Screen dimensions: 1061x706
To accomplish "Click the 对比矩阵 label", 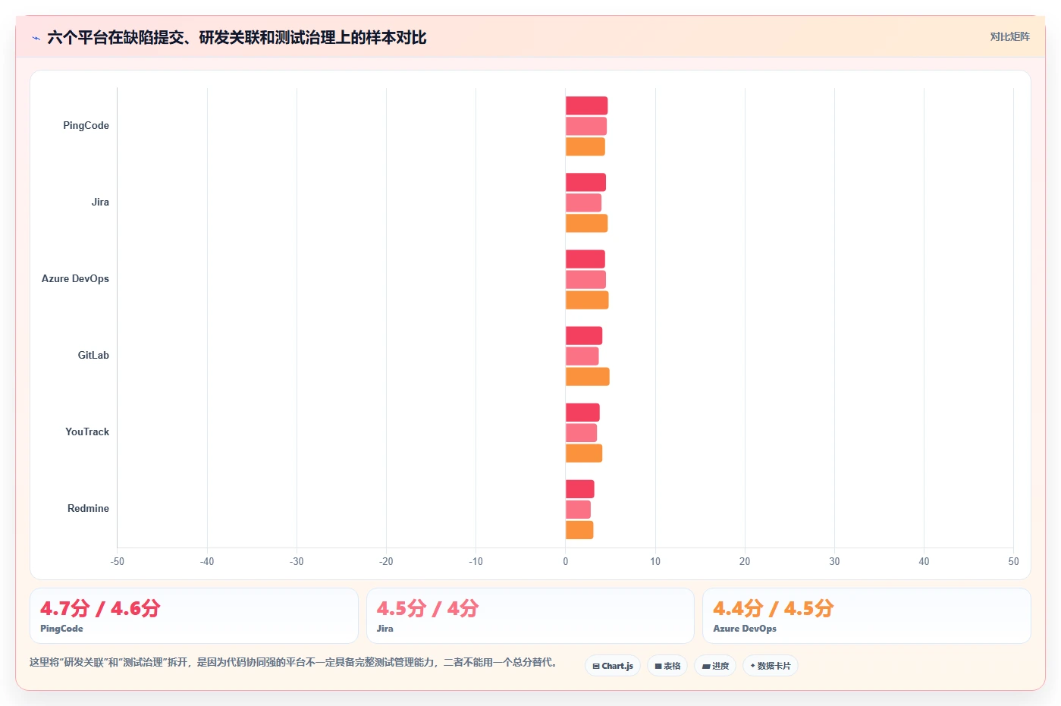I will click(1009, 36).
